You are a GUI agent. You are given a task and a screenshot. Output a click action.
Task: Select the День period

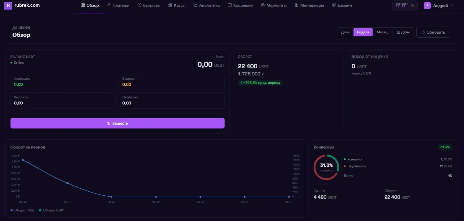(346, 32)
